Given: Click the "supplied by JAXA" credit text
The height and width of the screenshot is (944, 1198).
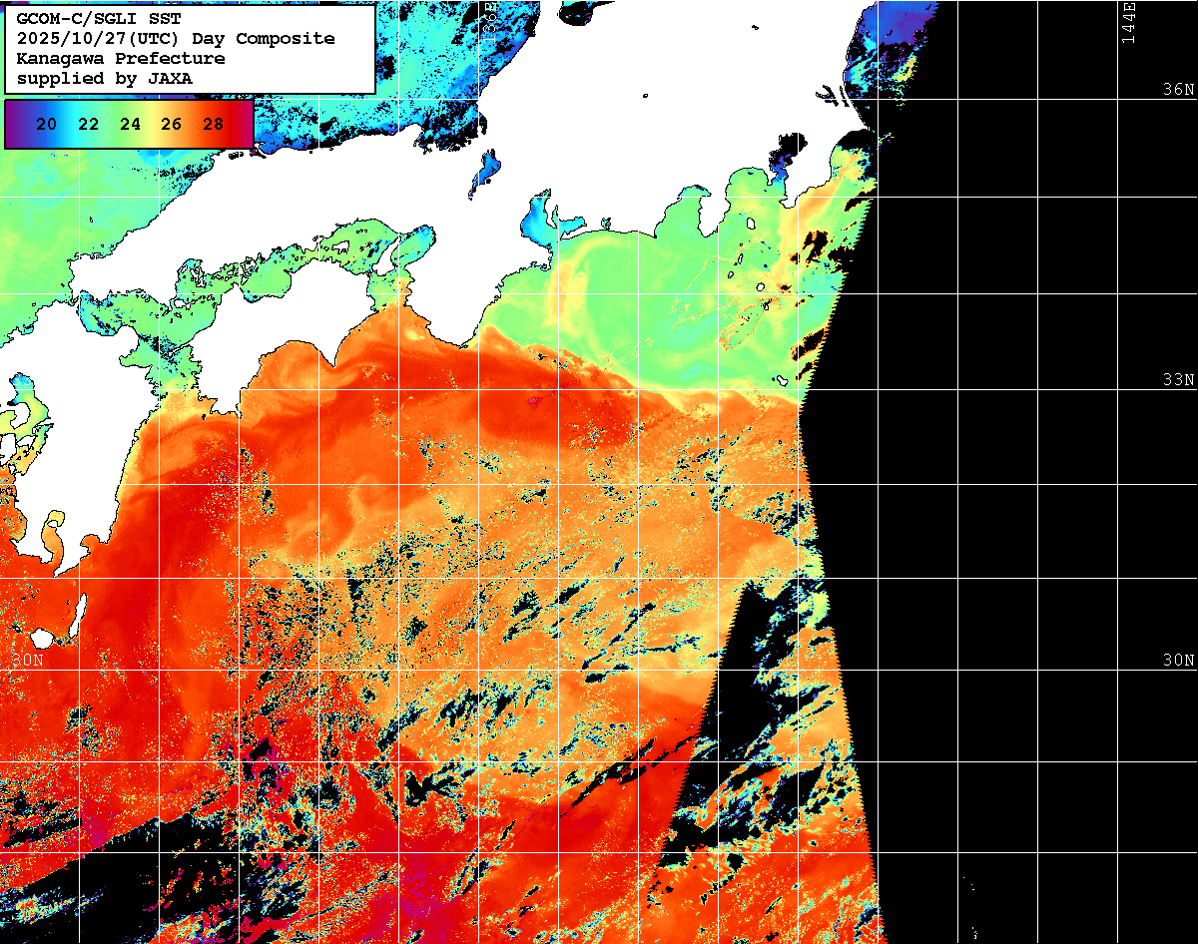Looking at the screenshot, I should [x=105, y=78].
